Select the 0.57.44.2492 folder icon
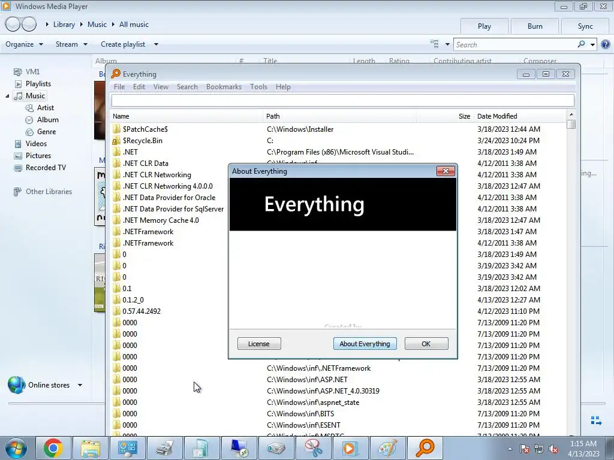Image resolution: width=614 pixels, height=460 pixels. 116,311
